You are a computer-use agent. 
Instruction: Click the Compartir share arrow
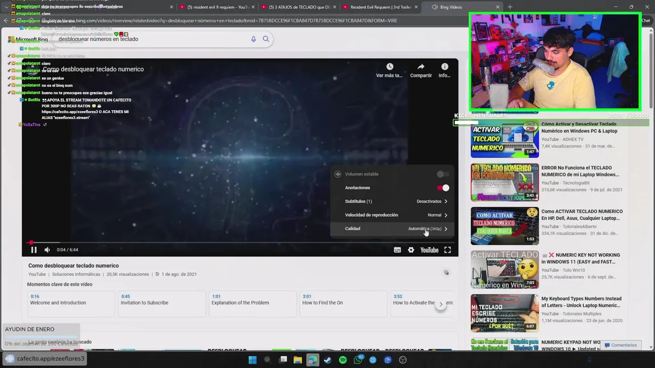point(421,66)
